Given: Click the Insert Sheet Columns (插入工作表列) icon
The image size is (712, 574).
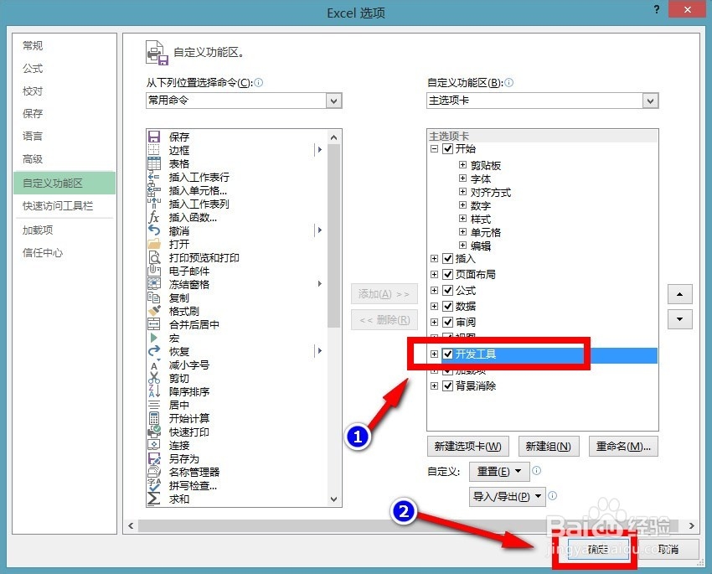Looking at the screenshot, I should (154, 204).
